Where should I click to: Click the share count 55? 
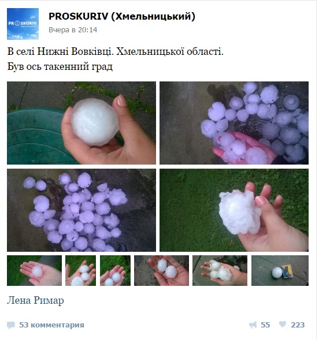pyautogui.click(x=265, y=325)
